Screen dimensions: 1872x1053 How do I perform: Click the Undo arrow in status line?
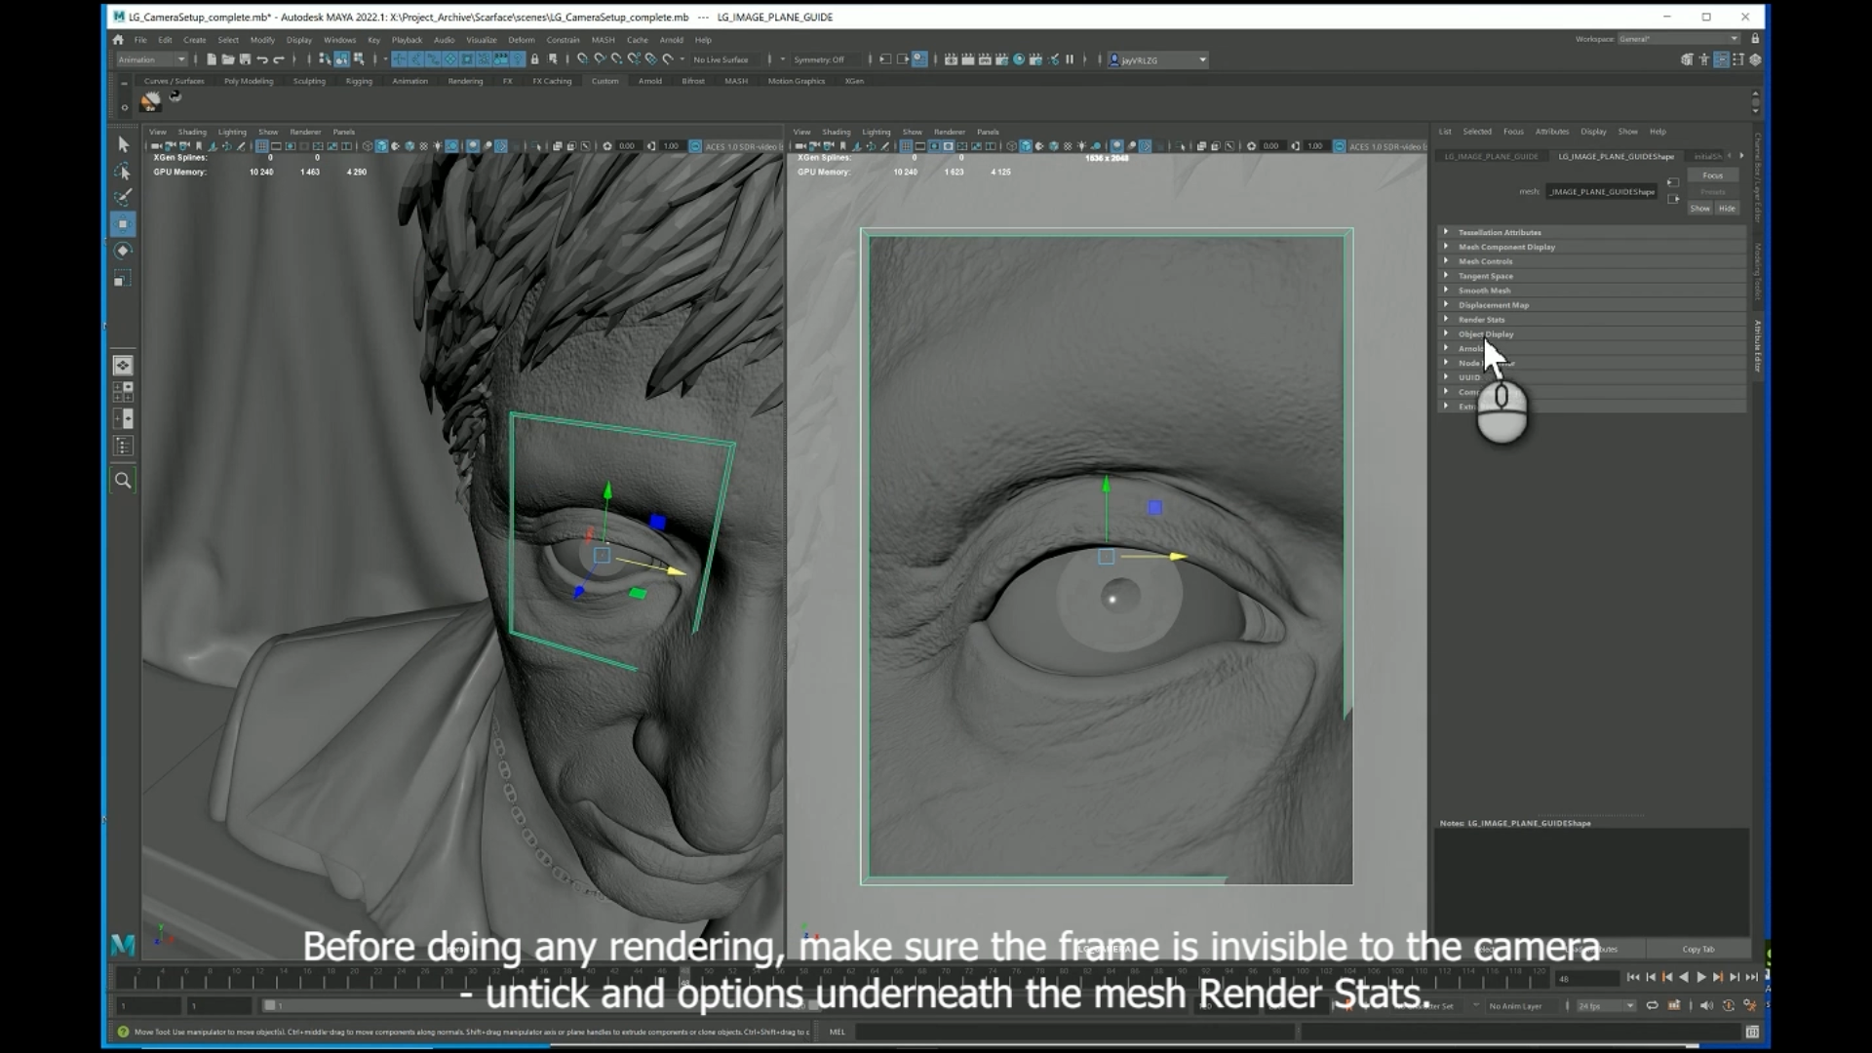pos(262,59)
